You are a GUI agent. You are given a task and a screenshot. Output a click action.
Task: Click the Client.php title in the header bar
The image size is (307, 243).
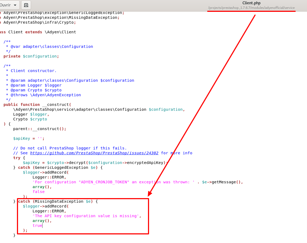pos(251,3)
